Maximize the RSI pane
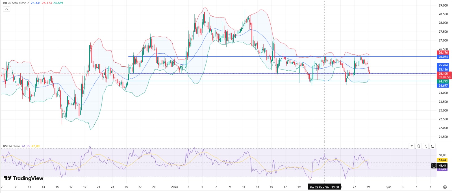Image resolution: width=452 pixels, height=193 pixels. pyautogui.click(x=433, y=146)
